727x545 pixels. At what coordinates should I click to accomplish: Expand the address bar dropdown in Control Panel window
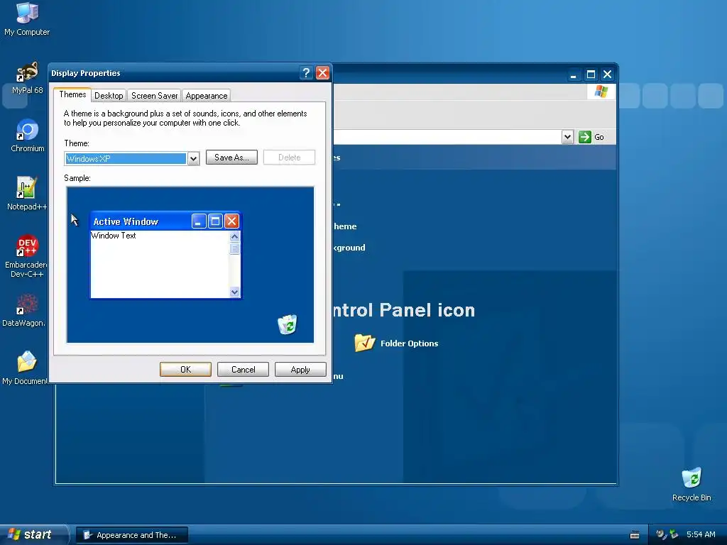coord(567,137)
